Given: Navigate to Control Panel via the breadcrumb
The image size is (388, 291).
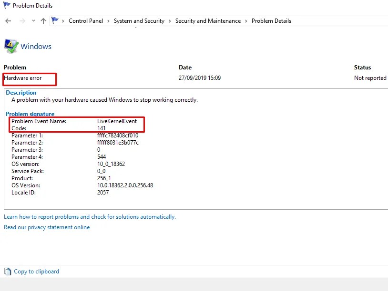Looking at the screenshot, I should click(x=86, y=21).
